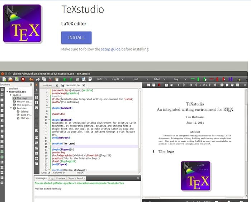Redo using the white arrow icon
This screenshot has height=202, width=251.
pyautogui.click(x=38, y=79)
